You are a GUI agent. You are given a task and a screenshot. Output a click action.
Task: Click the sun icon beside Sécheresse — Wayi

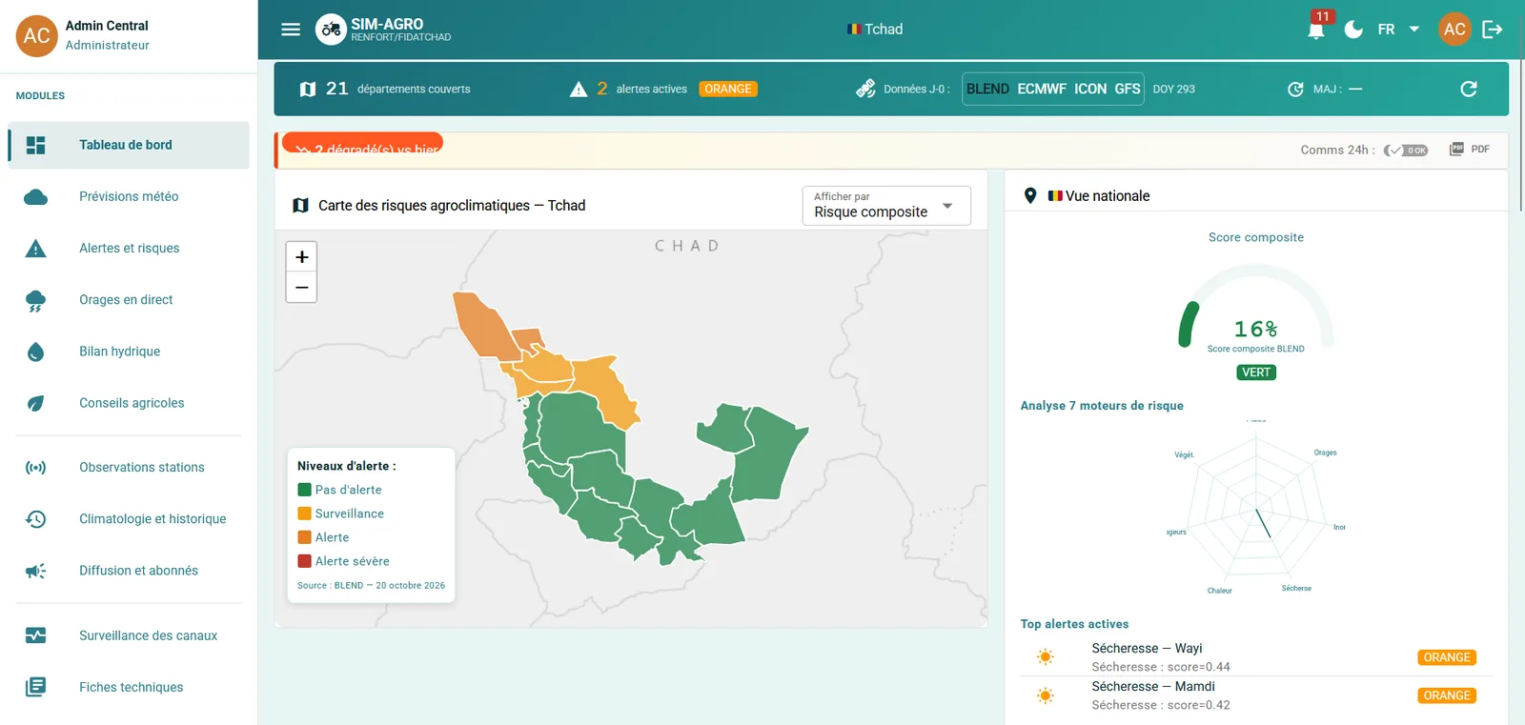(x=1046, y=657)
